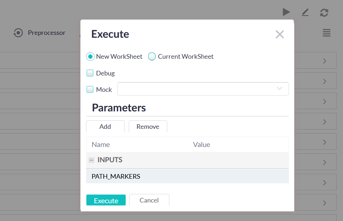
Task: Toggle the Mock checkbox
Action: click(x=90, y=90)
